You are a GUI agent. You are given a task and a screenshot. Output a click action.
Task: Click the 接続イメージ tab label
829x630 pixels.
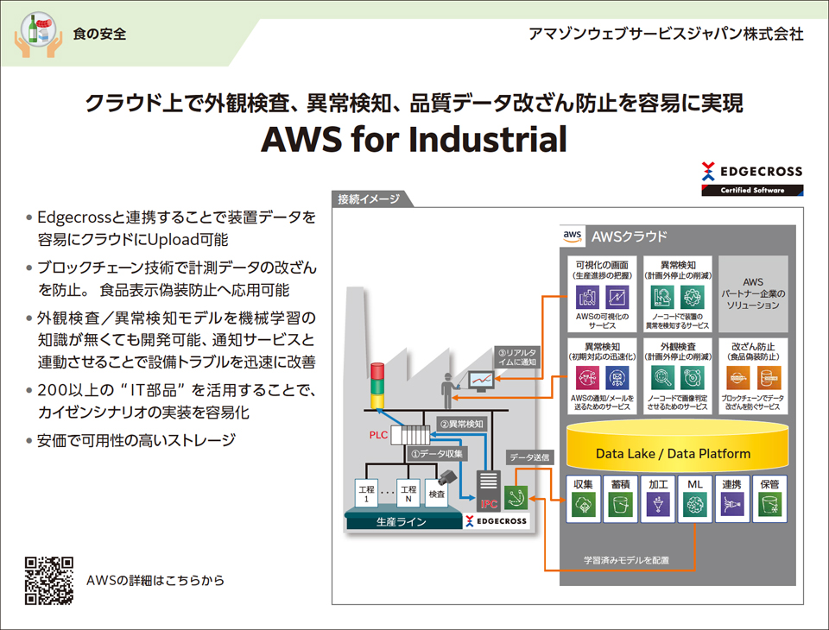point(369,199)
